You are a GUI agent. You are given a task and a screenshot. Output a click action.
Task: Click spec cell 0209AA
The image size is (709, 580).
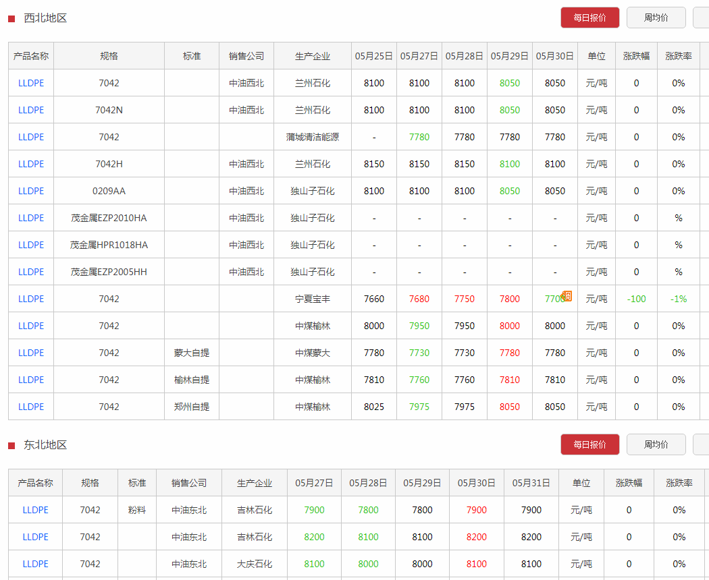point(109,191)
